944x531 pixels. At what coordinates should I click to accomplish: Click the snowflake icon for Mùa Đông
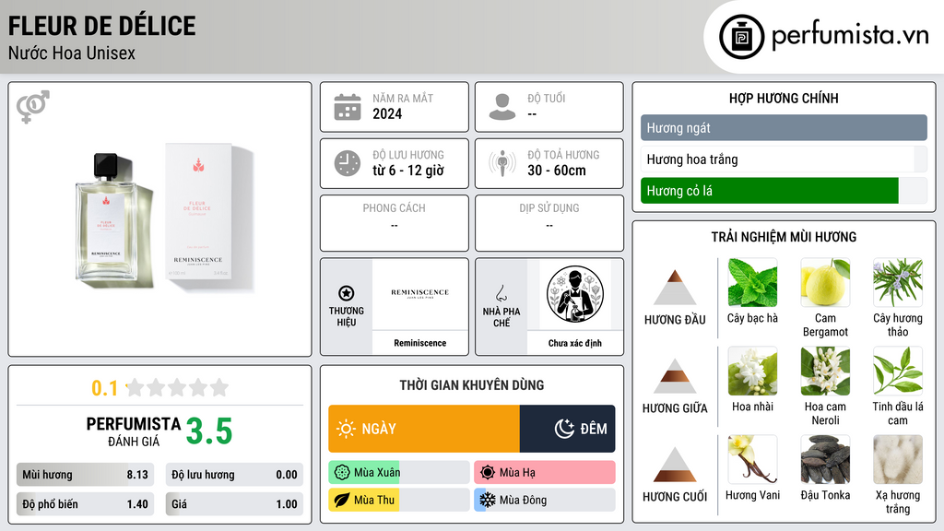click(x=488, y=500)
